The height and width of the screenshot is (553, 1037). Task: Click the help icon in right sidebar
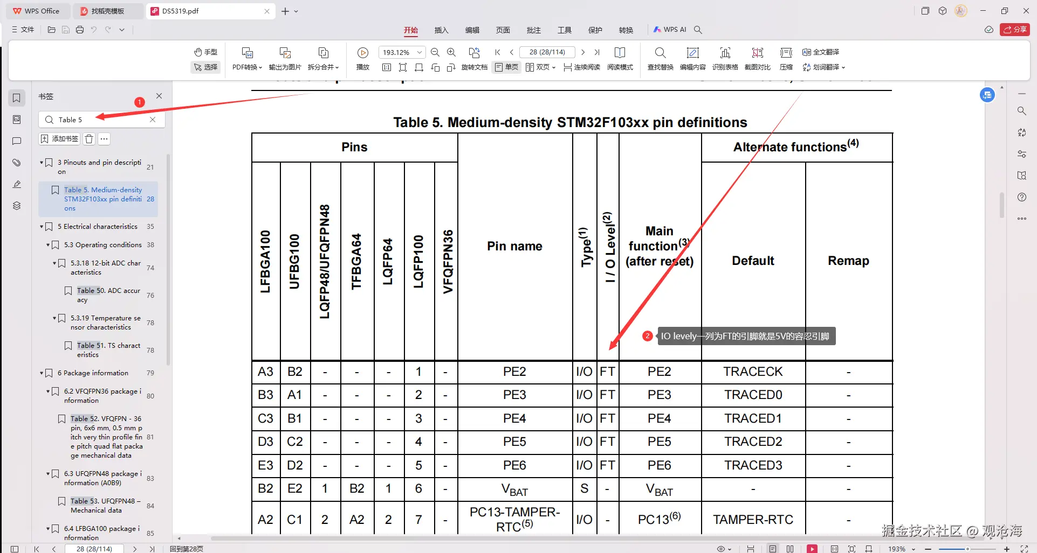[x=1021, y=197]
